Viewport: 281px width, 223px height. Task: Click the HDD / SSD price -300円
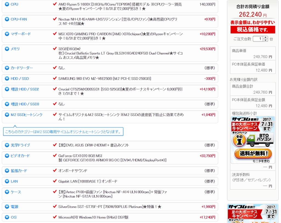(209, 78)
